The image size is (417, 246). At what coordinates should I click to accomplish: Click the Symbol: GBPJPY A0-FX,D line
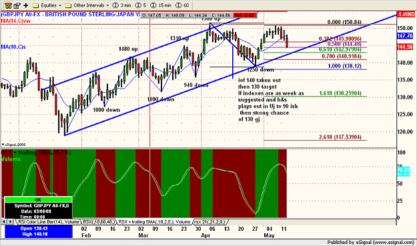pyautogui.click(x=41, y=206)
